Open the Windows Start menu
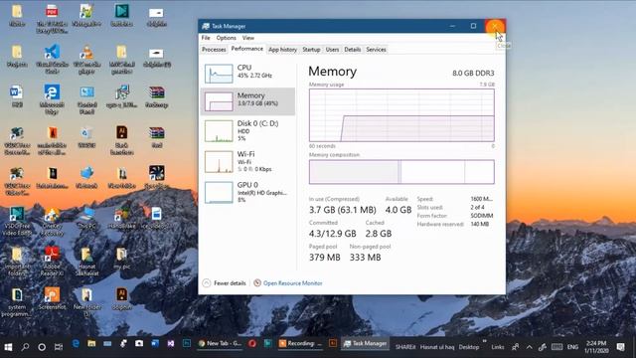The image size is (636, 358). point(8,347)
